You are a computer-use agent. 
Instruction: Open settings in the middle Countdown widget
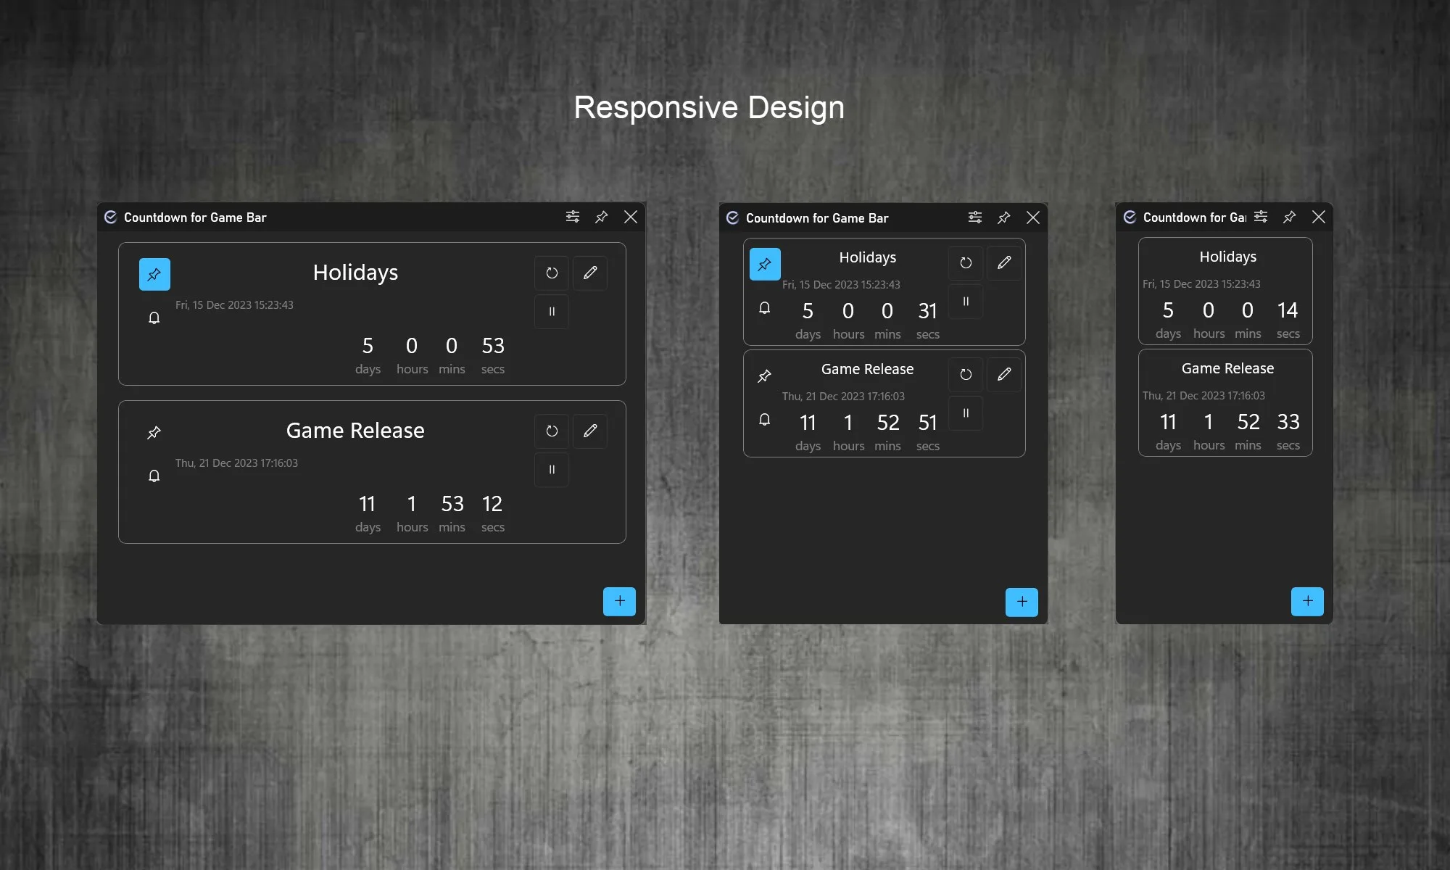975,217
